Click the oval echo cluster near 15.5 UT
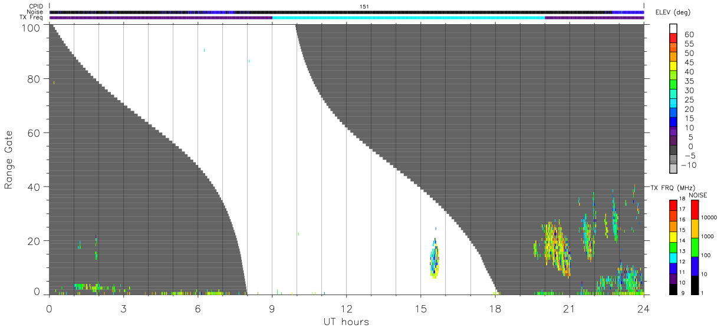724x334 pixels. tap(435, 259)
